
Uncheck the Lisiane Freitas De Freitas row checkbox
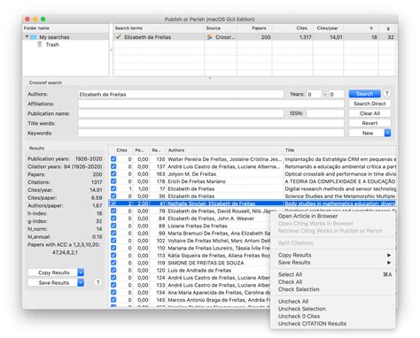tap(113, 226)
